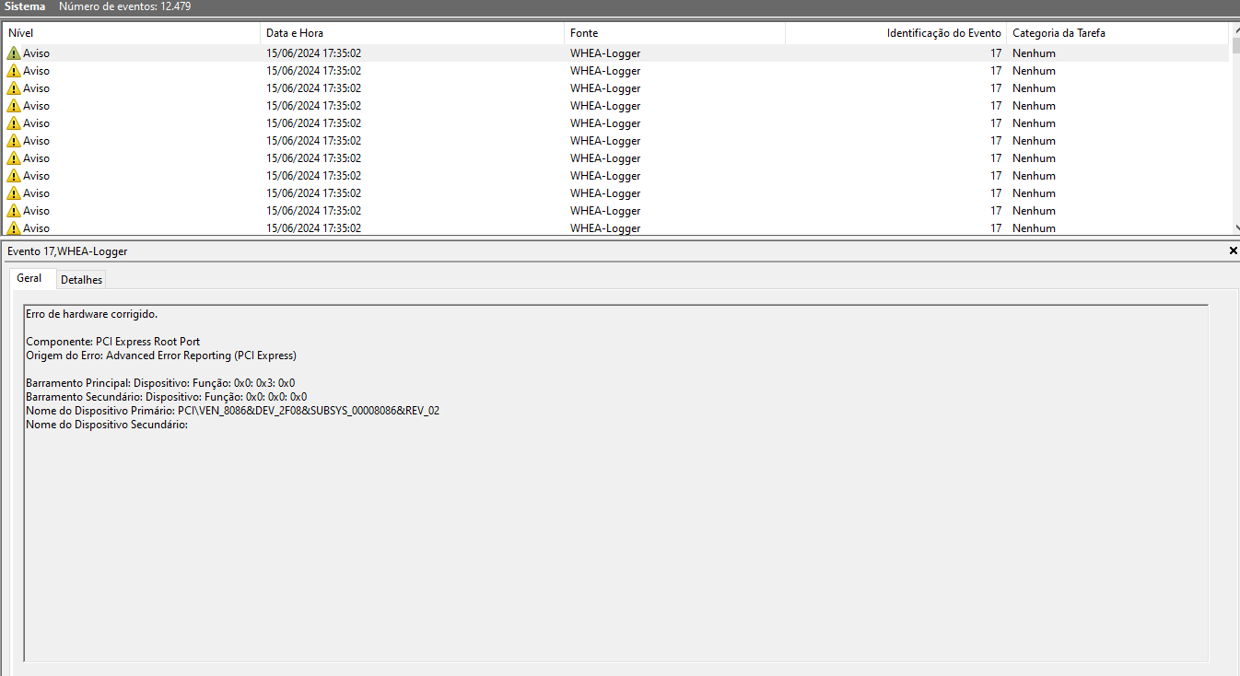Sort by Identificação do Evento column
This screenshot has width=1240, height=676.
coord(895,33)
